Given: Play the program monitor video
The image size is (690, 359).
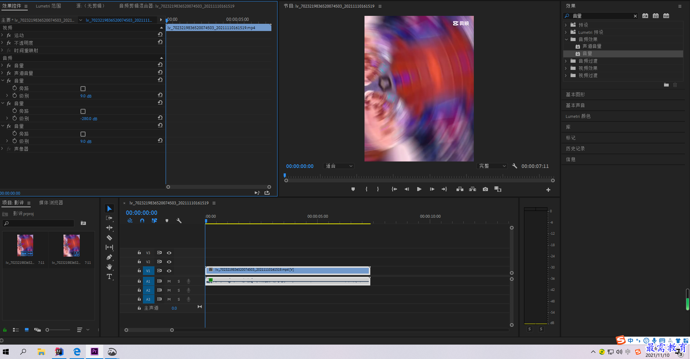Looking at the screenshot, I should 419,189.
